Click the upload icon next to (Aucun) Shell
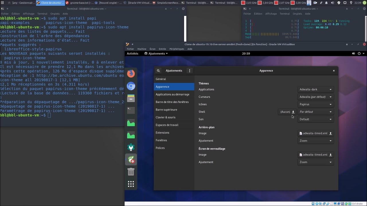The height and width of the screenshot is (206, 367). point(293,112)
